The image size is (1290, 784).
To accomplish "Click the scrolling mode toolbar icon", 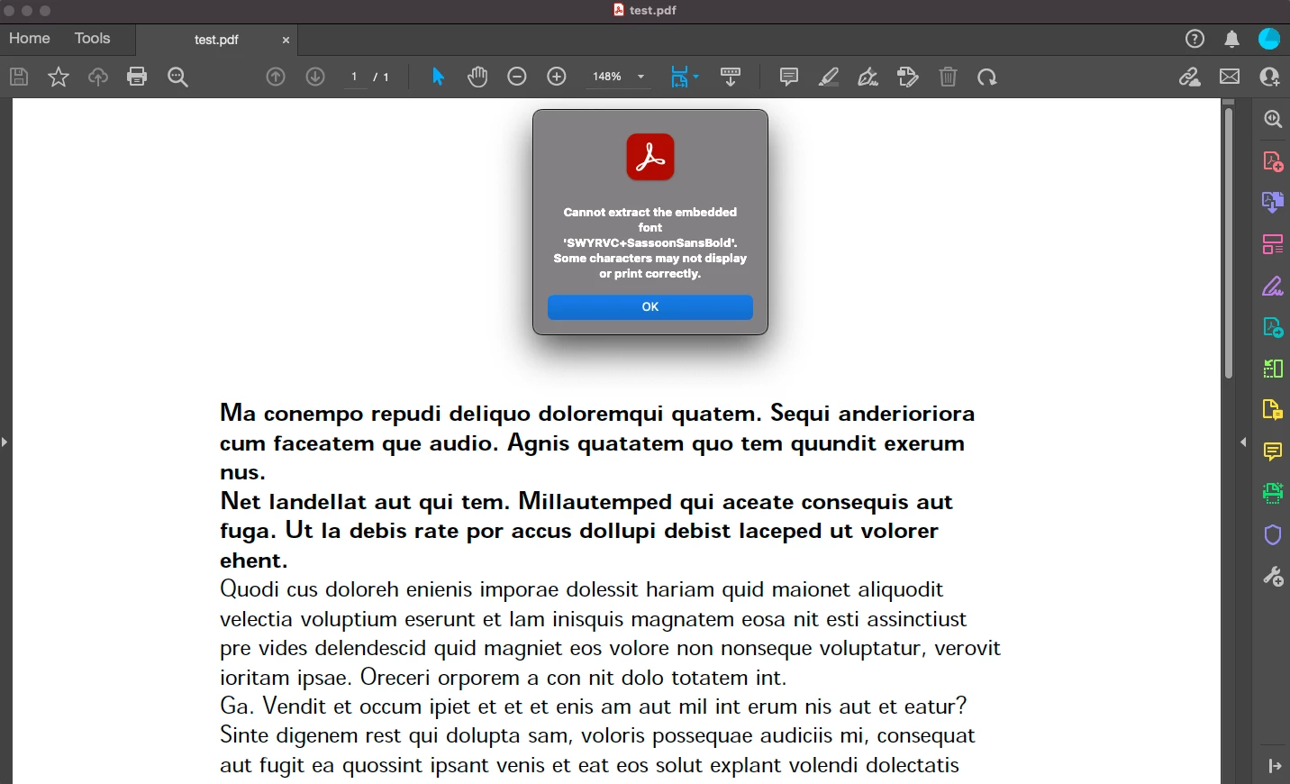I will coord(731,77).
